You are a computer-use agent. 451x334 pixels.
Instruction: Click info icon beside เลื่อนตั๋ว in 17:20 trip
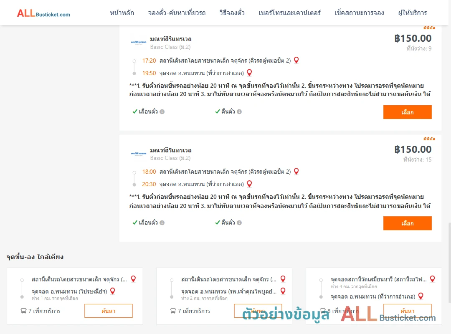(x=162, y=111)
